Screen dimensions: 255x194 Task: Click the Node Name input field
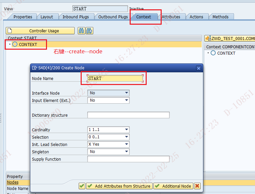115,78
